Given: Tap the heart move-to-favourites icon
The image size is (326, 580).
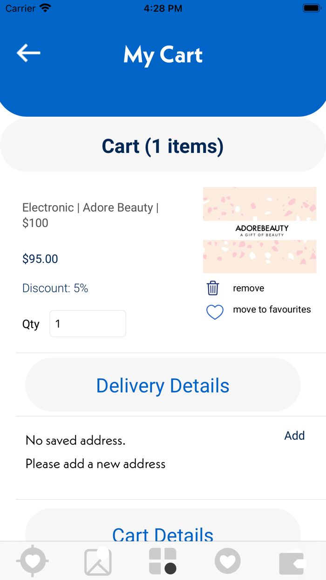Looking at the screenshot, I should [215, 312].
